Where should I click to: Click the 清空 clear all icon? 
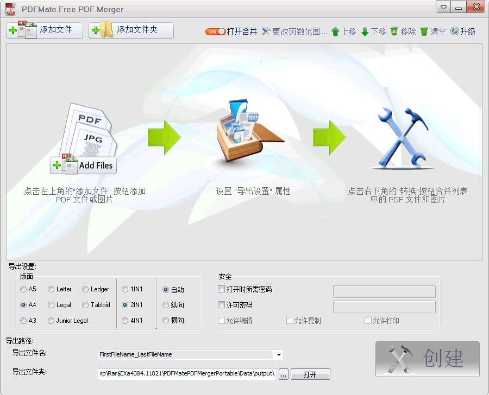pos(424,31)
